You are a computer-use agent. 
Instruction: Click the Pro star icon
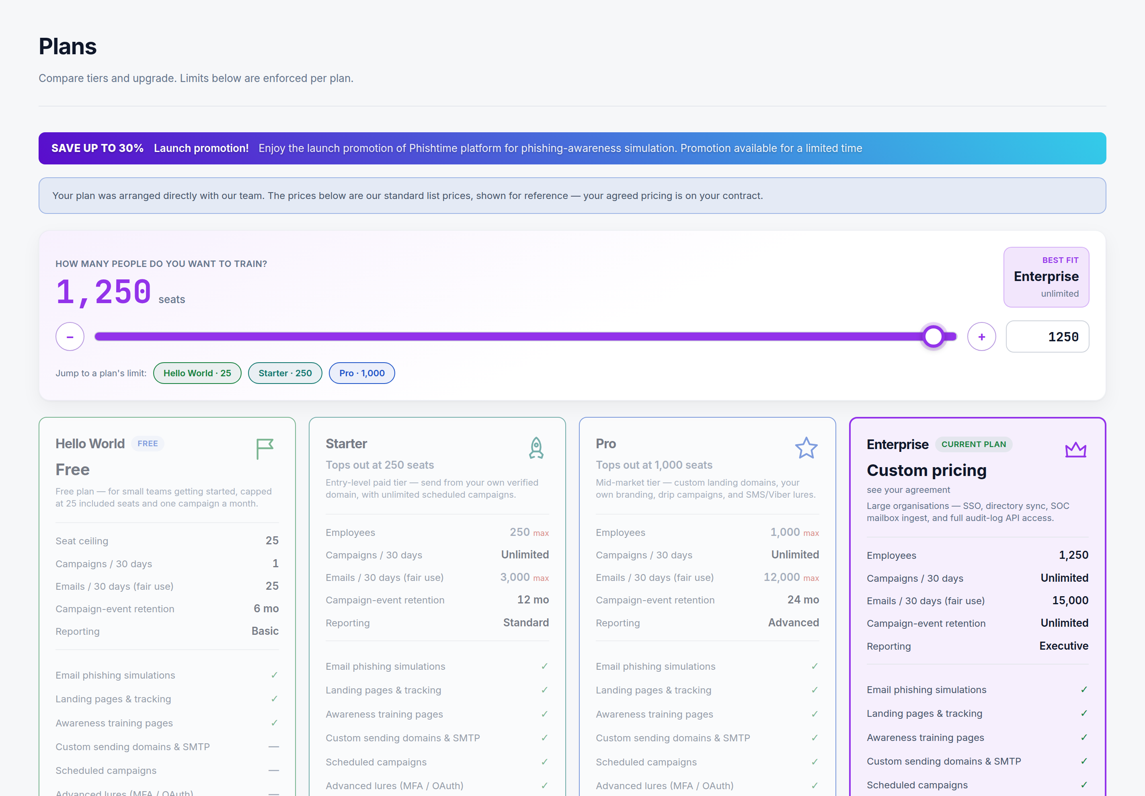pos(806,448)
